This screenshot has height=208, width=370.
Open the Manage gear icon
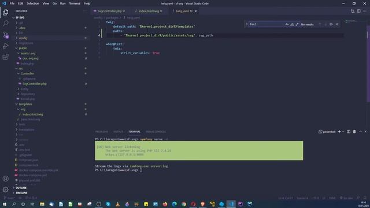(5, 189)
